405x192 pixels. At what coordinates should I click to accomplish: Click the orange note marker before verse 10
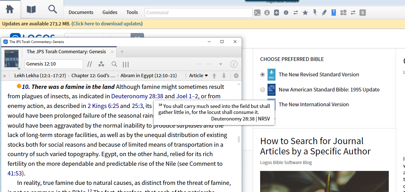19,86
